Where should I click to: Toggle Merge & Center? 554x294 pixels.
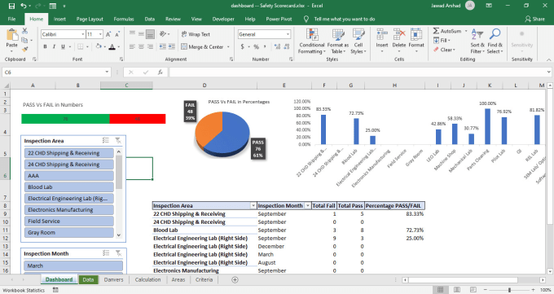tap(202, 46)
